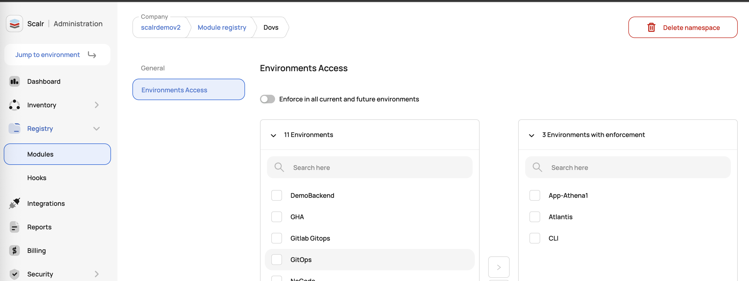Click the trash icon in Delete namespace
749x281 pixels.
tap(651, 27)
